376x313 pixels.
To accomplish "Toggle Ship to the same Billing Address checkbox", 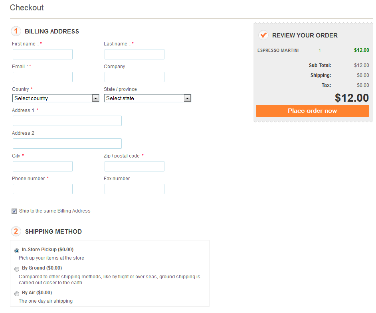I will coord(14,211).
